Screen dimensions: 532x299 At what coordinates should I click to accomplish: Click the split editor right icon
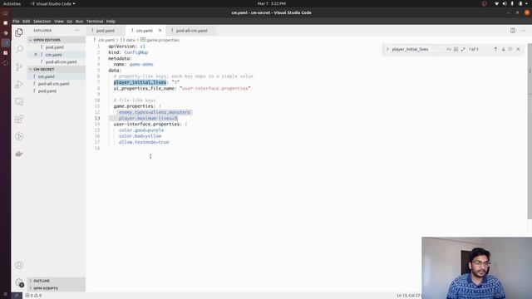(x=513, y=31)
